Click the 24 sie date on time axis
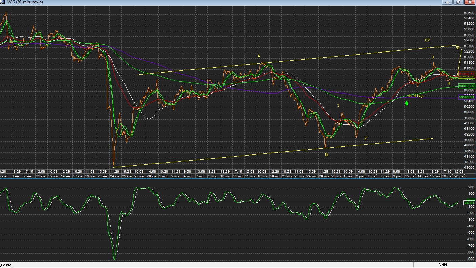Screen dimensions: 476x268 click(115, 176)
